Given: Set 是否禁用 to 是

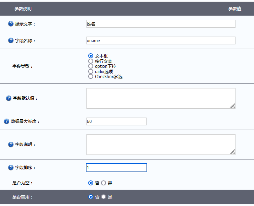Looking at the screenshot, I should pos(104,197).
